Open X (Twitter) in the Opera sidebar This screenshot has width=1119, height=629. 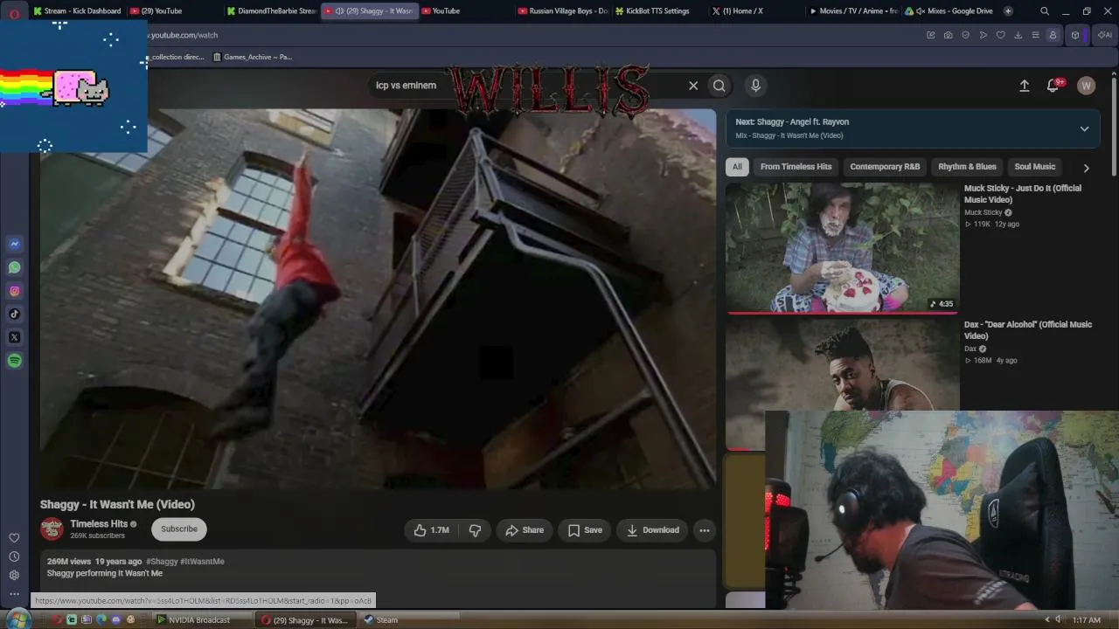coord(14,337)
